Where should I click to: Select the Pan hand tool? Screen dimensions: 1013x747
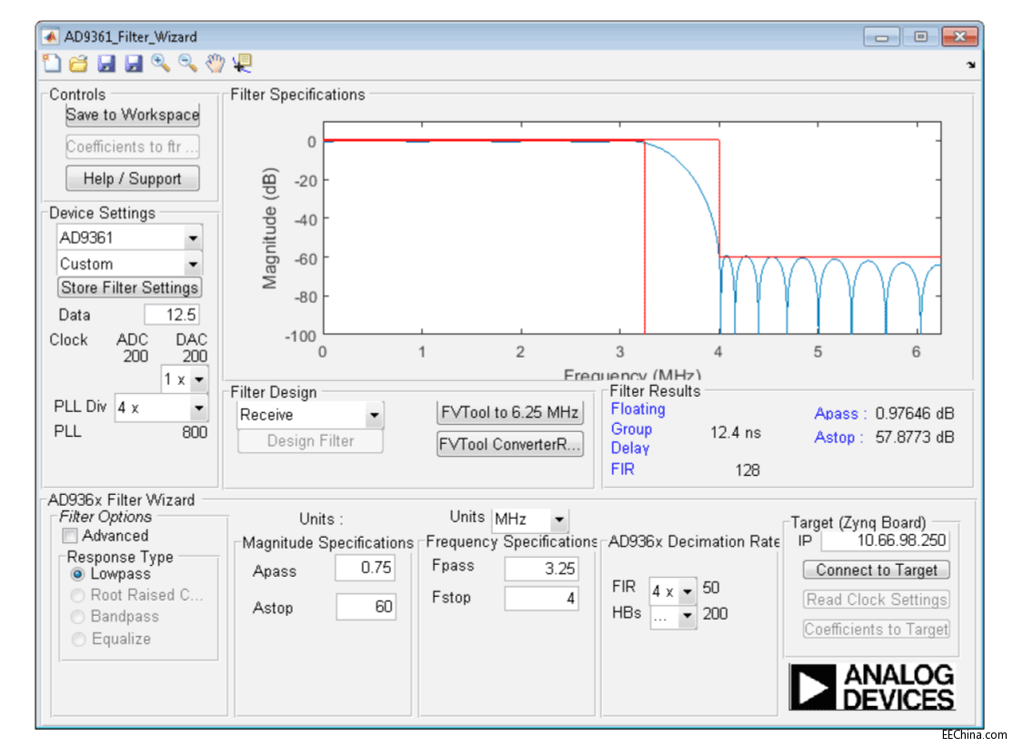pos(215,64)
